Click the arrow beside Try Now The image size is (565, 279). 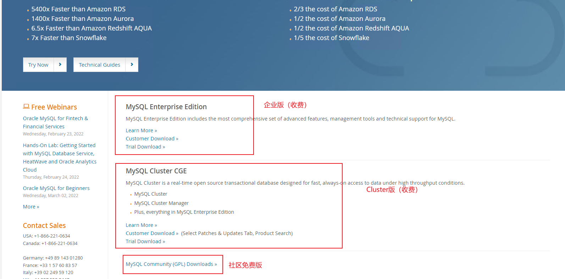[60, 65]
